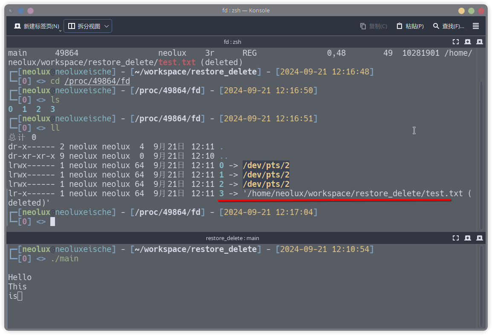Click the 'Hello' output line
492x335 pixels.
tap(20, 278)
